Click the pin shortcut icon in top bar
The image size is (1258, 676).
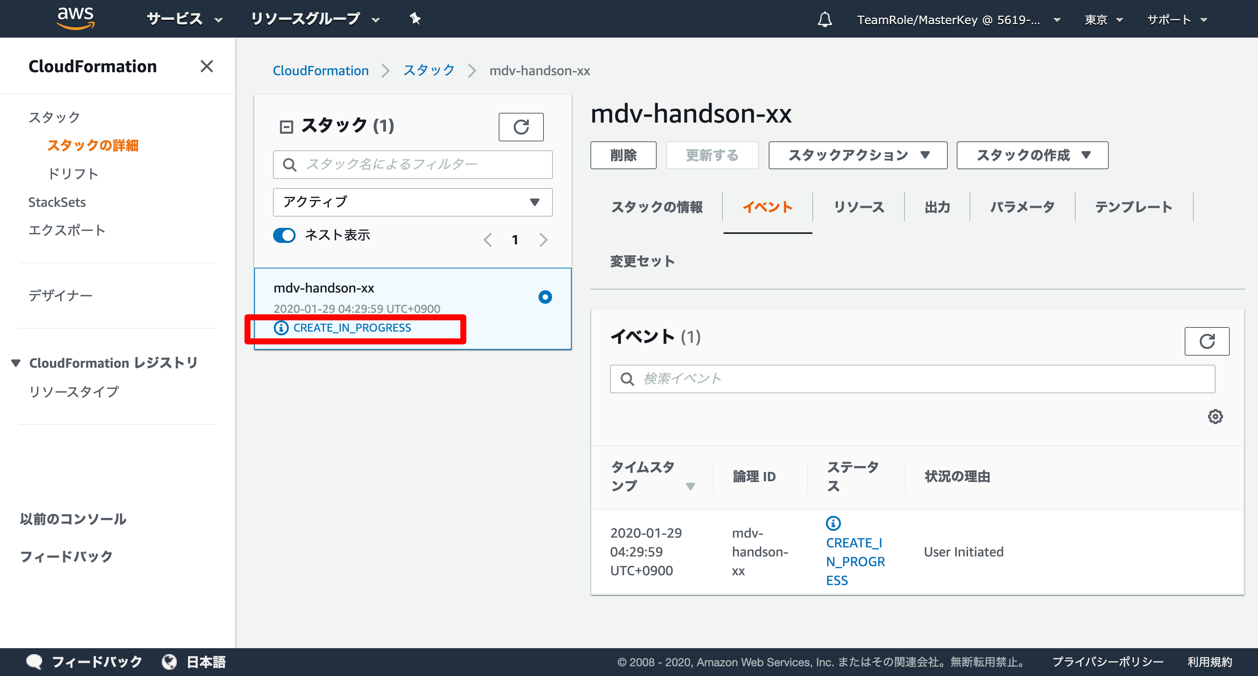click(x=414, y=19)
